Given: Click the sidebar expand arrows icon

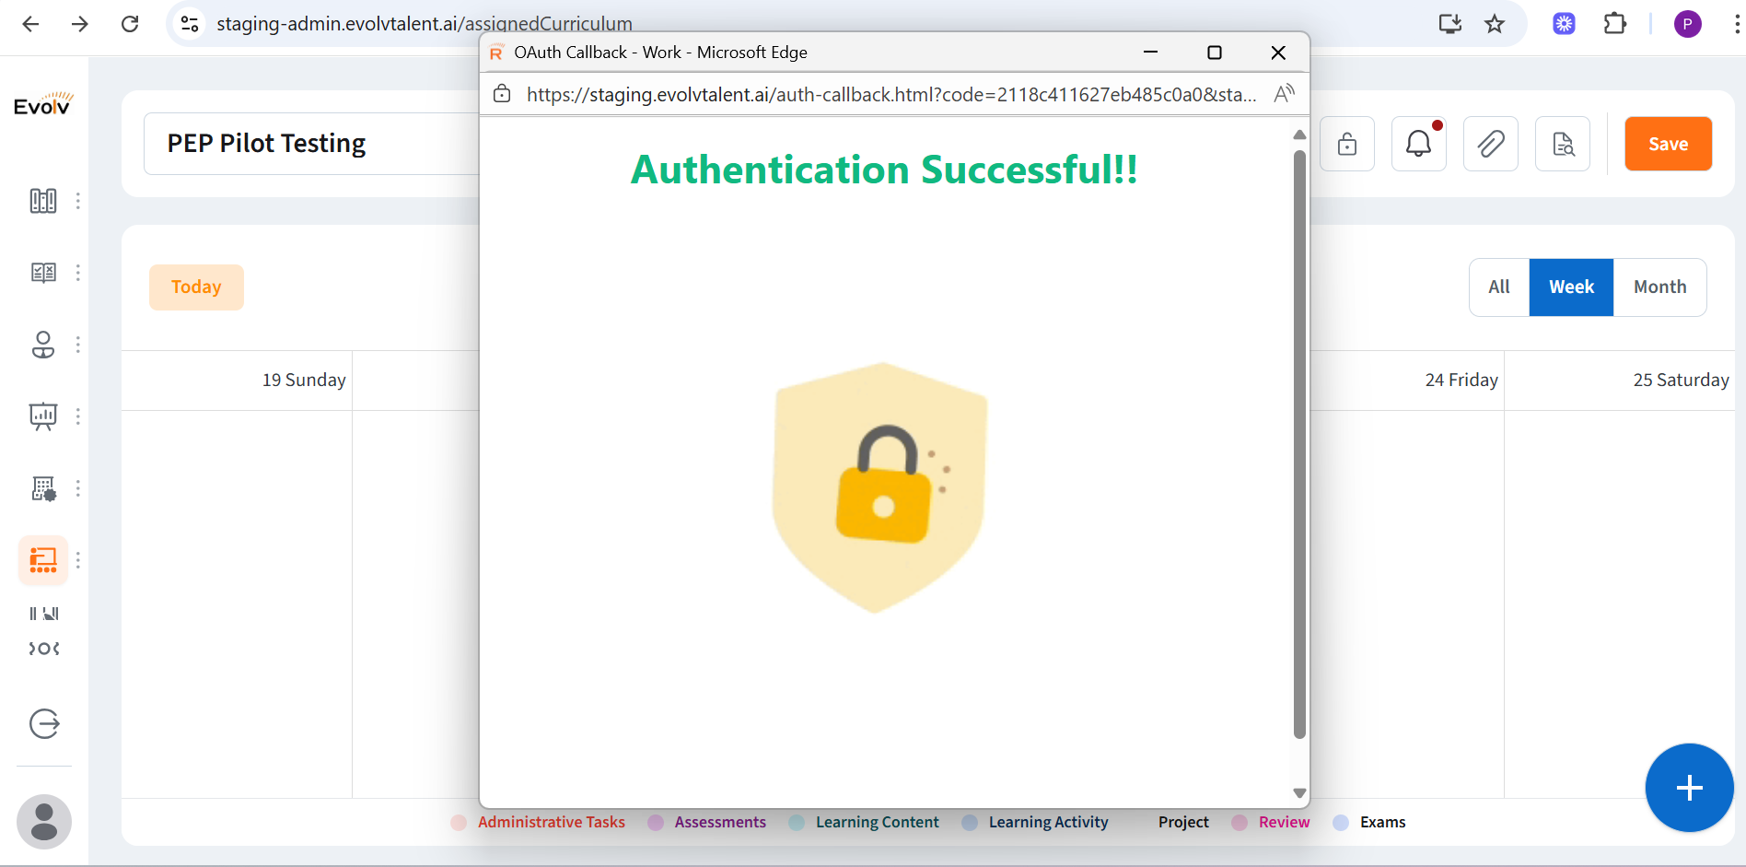Looking at the screenshot, I should pos(44,649).
